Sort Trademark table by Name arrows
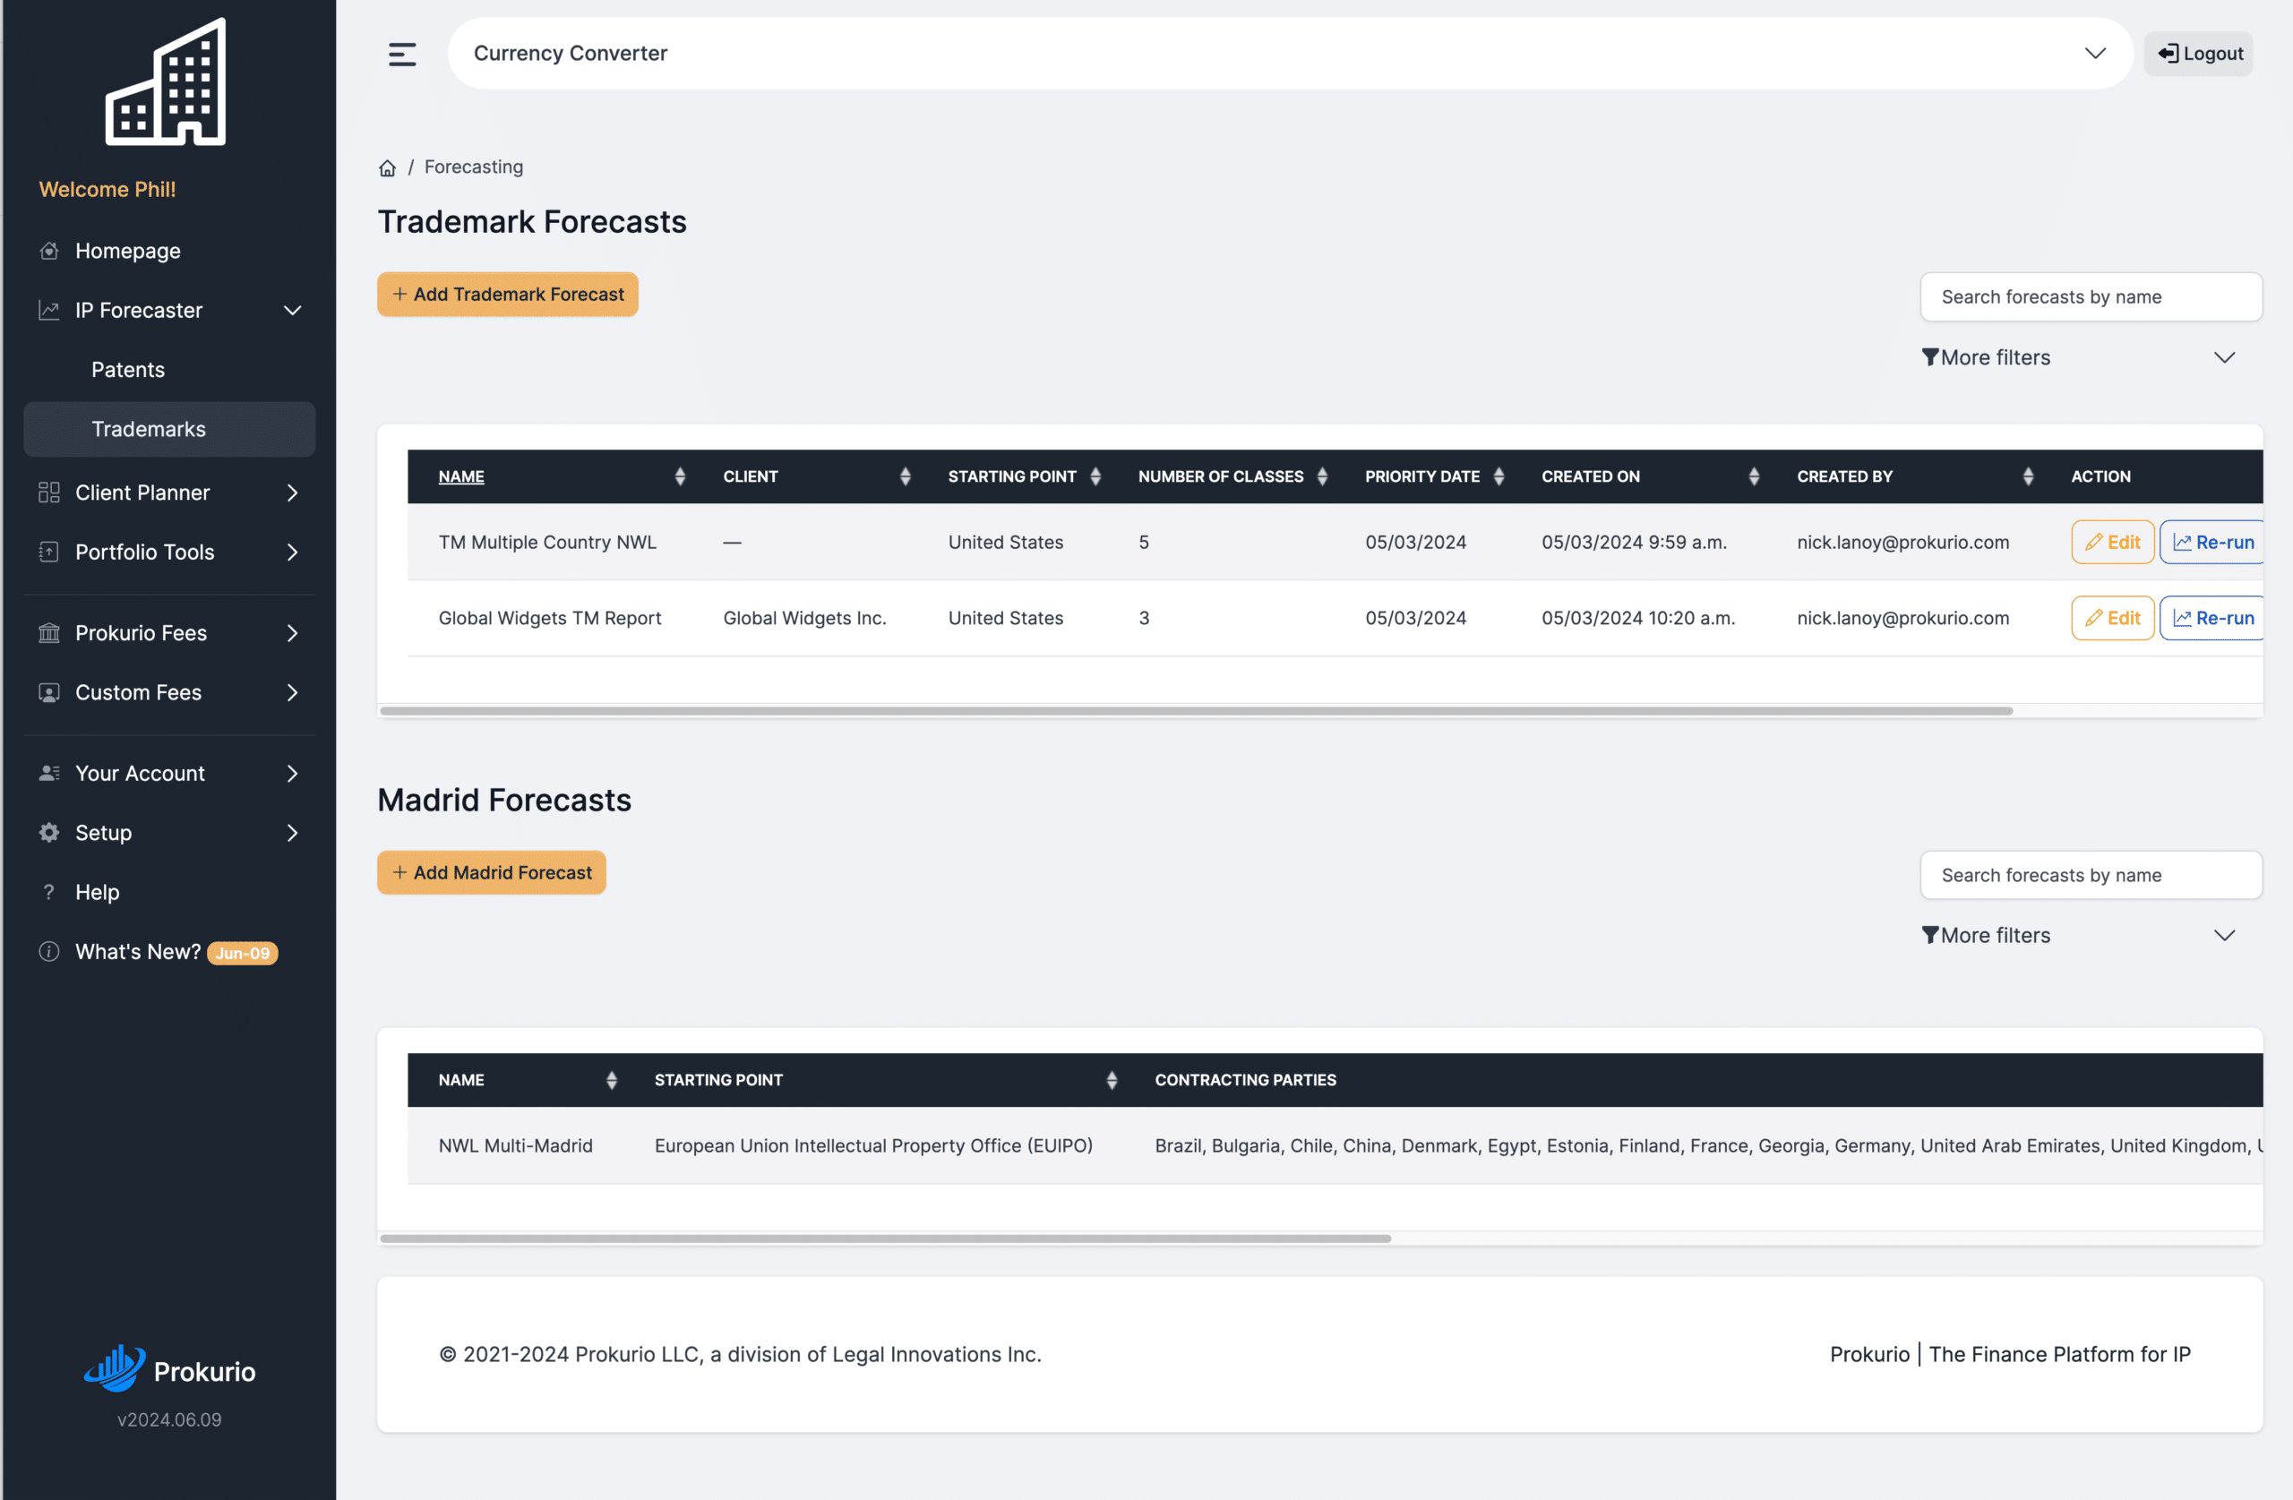The image size is (2293, 1500). tap(680, 476)
